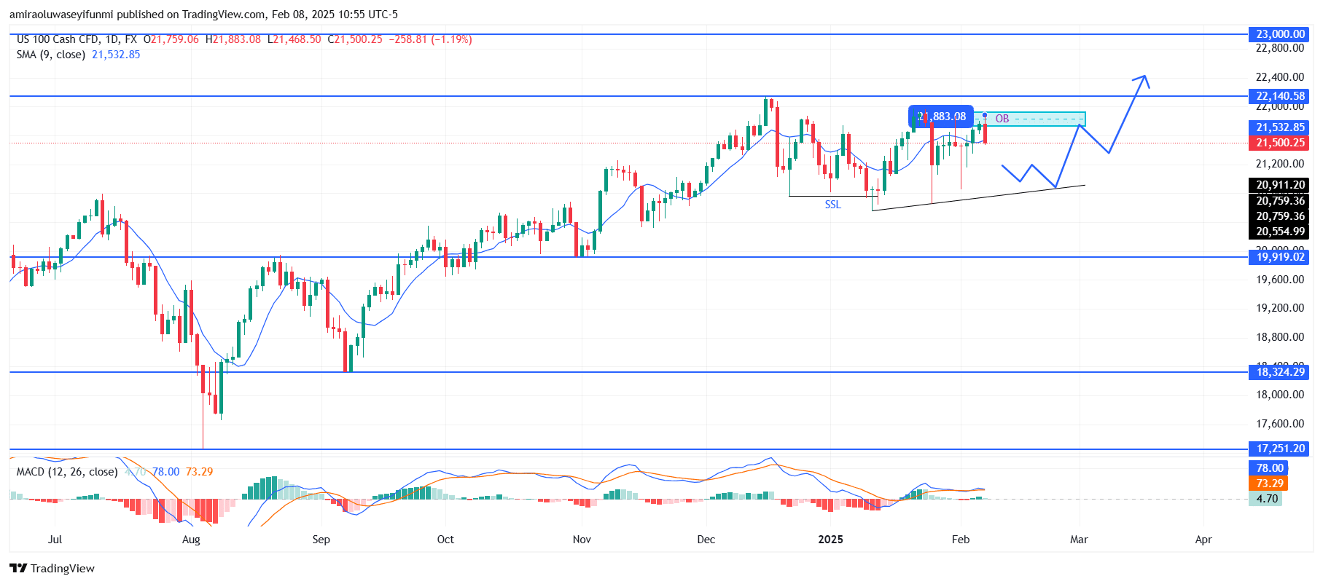Click the 23,000.00 price level label
This screenshot has width=1323, height=584.
point(1280,34)
